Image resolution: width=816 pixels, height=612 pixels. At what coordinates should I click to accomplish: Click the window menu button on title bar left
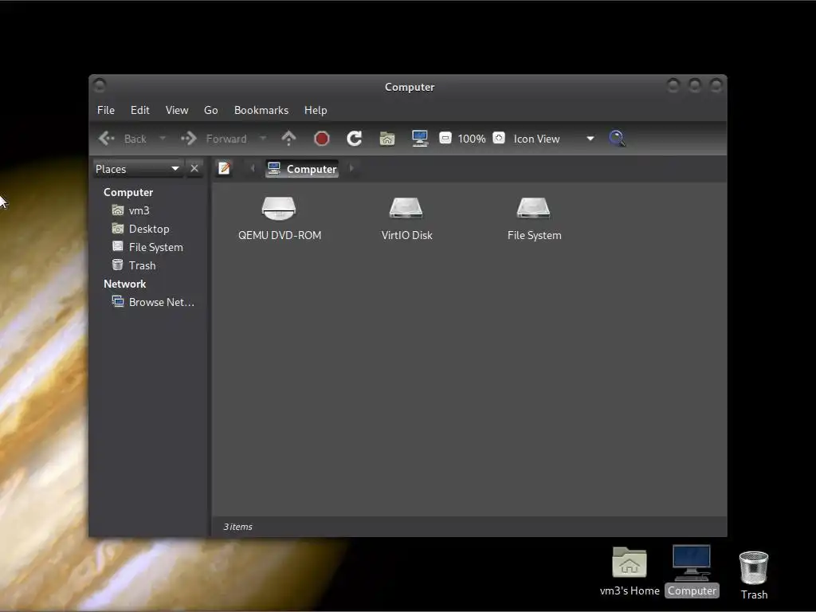tap(100, 84)
